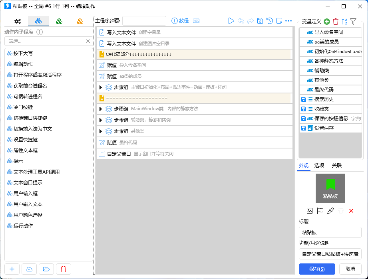
Task: Select the 设置保存 variable
Action: [330, 128]
